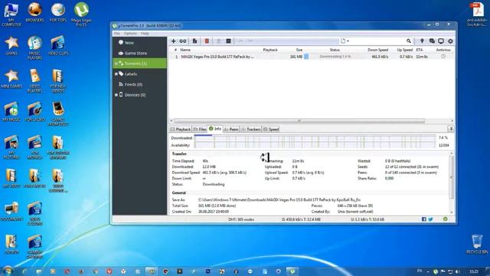Click the chat bubbles toolbar icon
Screen dimensions: 490x276
(432, 41)
